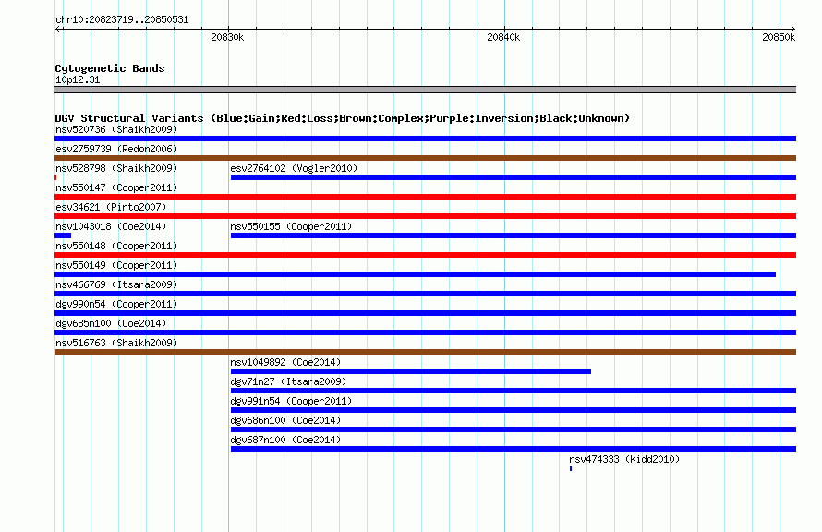
Task: Open nsv550148 (Cooper2011) variant label
Action: tap(116, 246)
